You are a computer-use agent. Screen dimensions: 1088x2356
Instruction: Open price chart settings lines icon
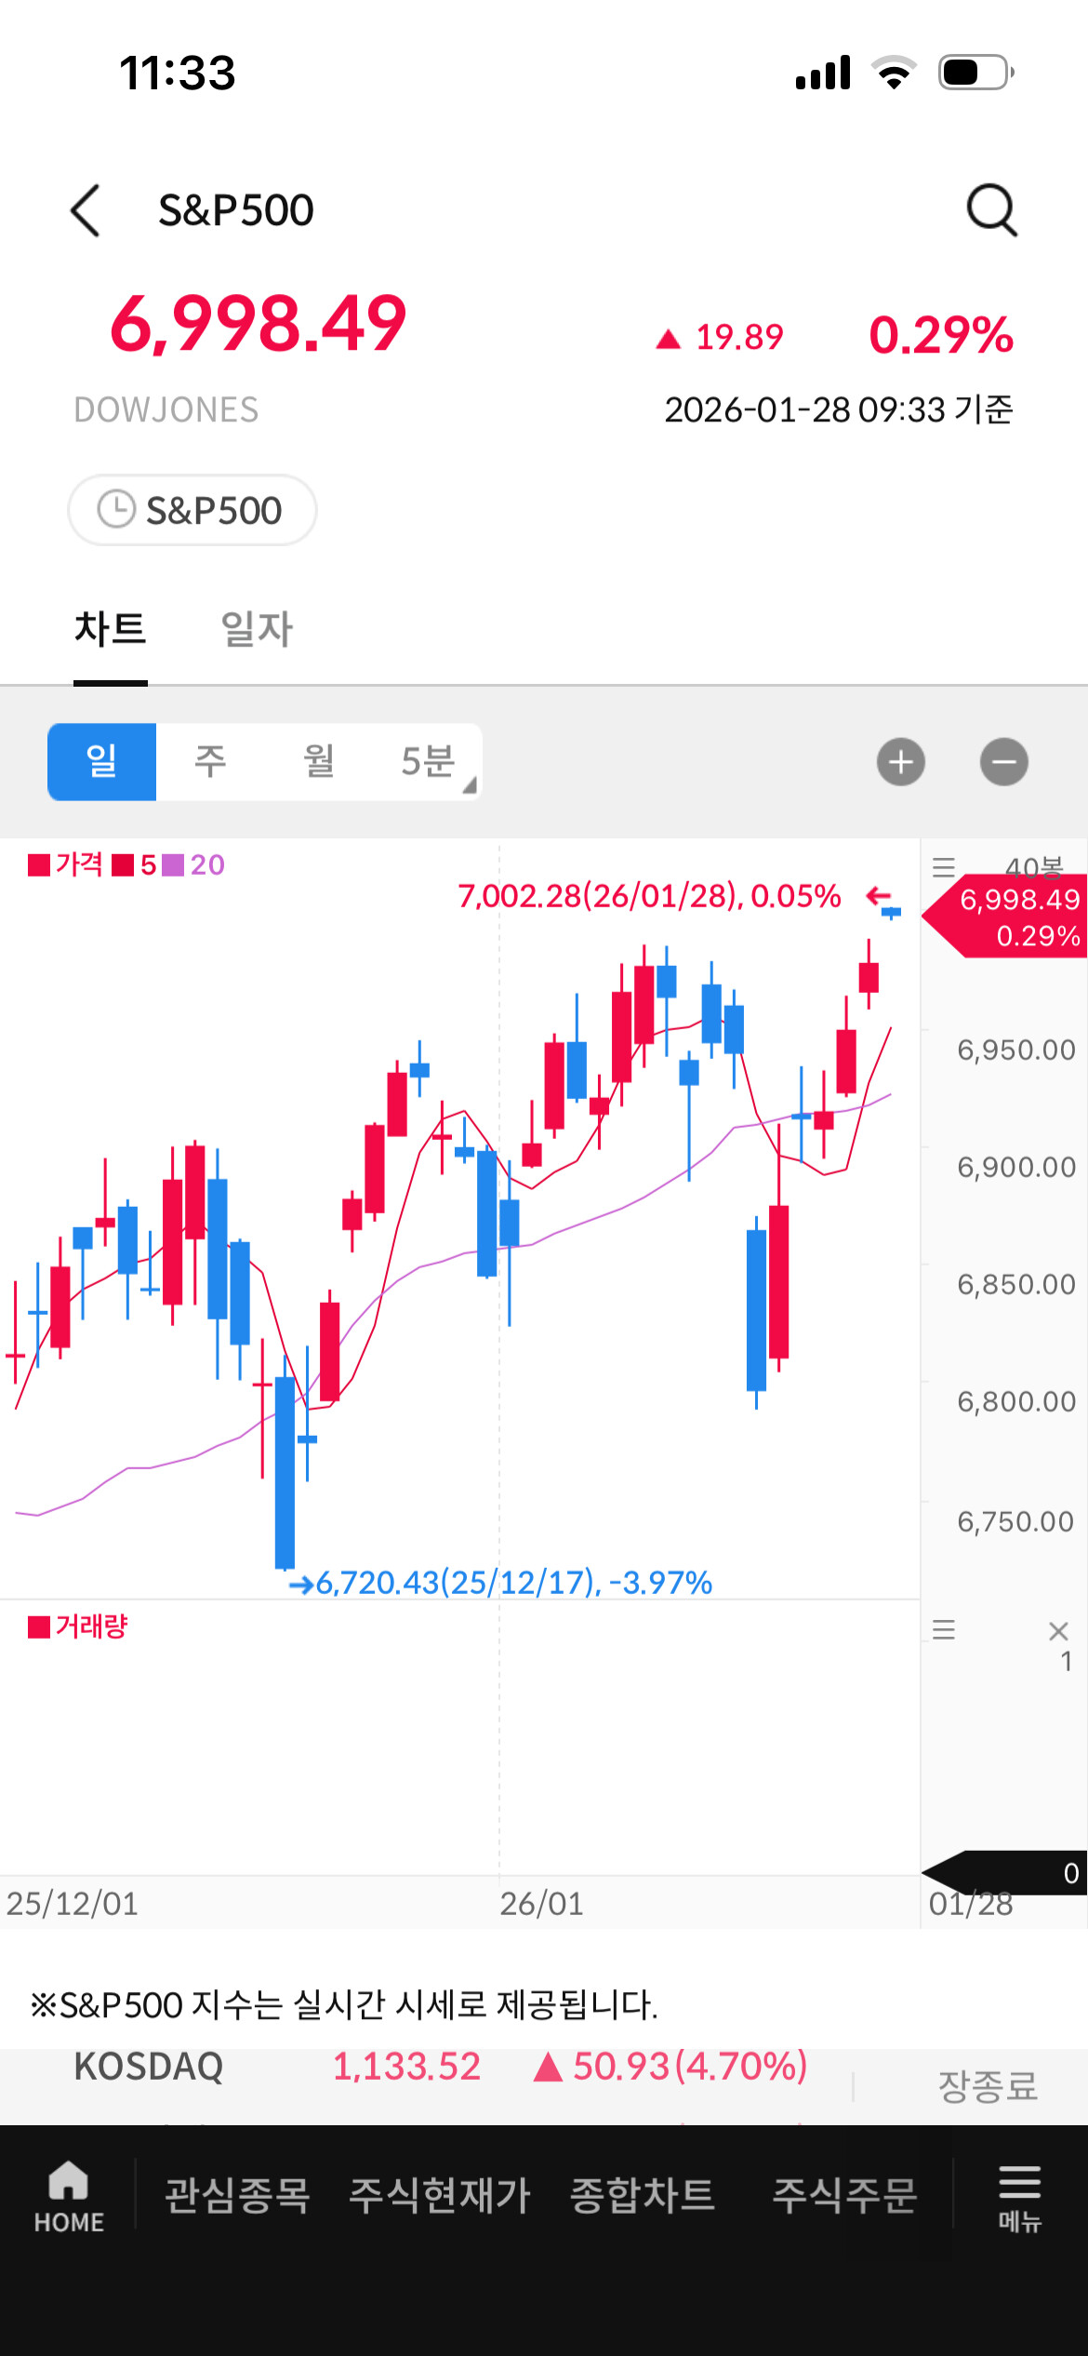point(944,868)
